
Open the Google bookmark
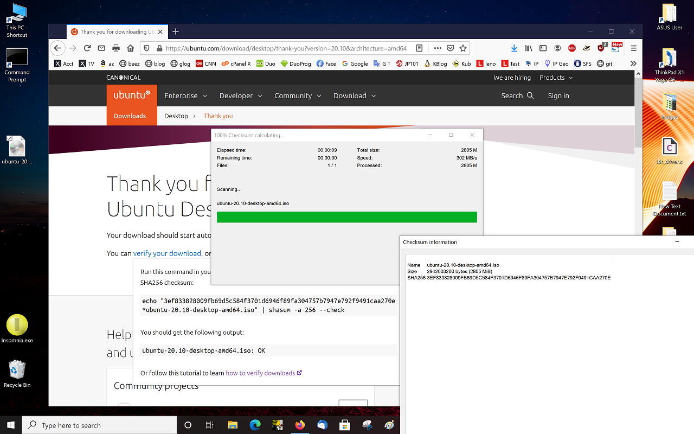click(x=355, y=63)
